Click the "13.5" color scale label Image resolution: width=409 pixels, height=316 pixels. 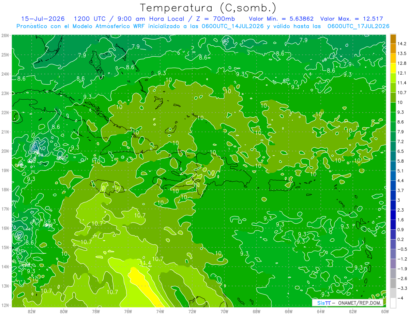tap(402, 54)
